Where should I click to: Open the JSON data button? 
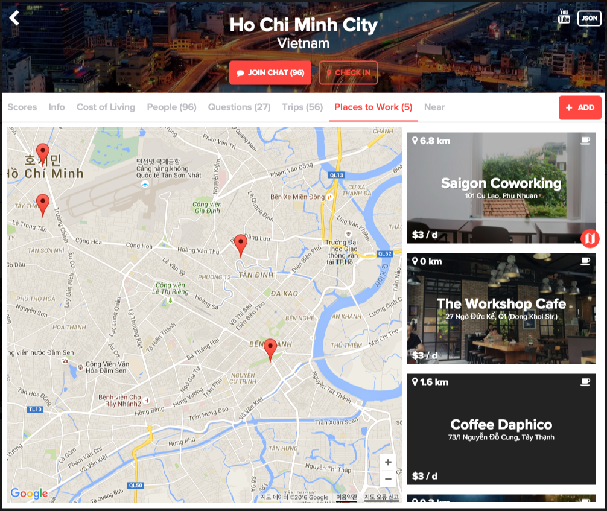coord(589,18)
